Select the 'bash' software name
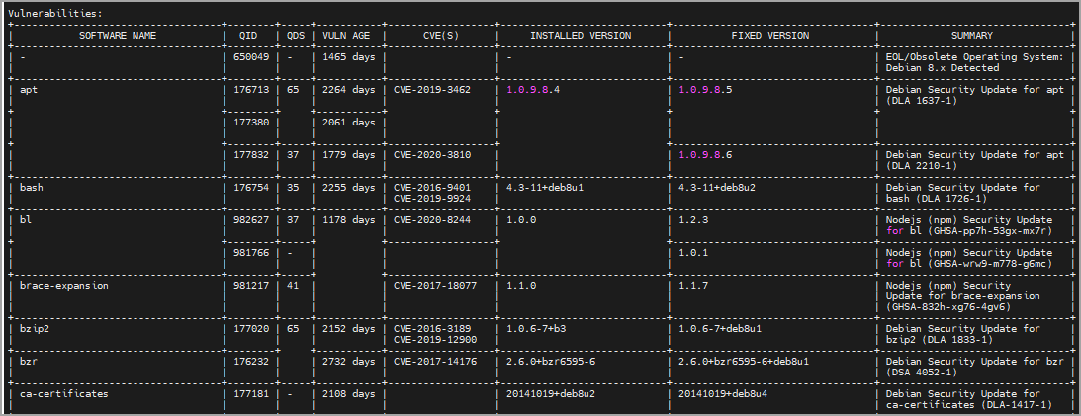 coord(32,188)
